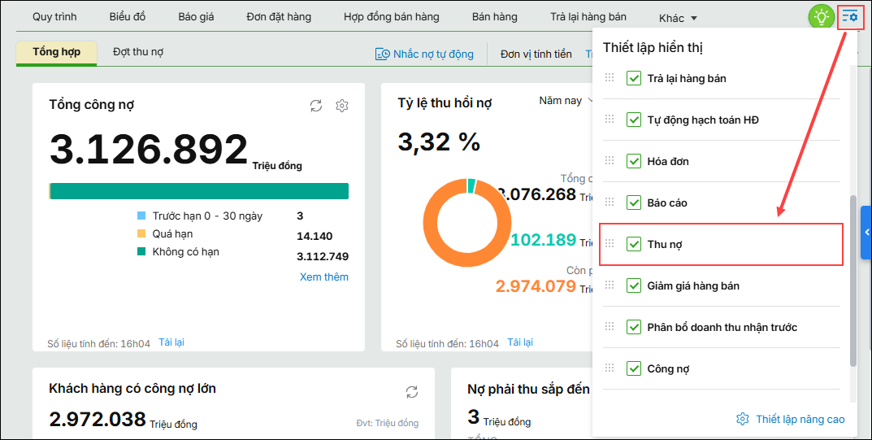Disable the Báo cáo checkbox
The height and width of the screenshot is (440, 872).
(634, 203)
